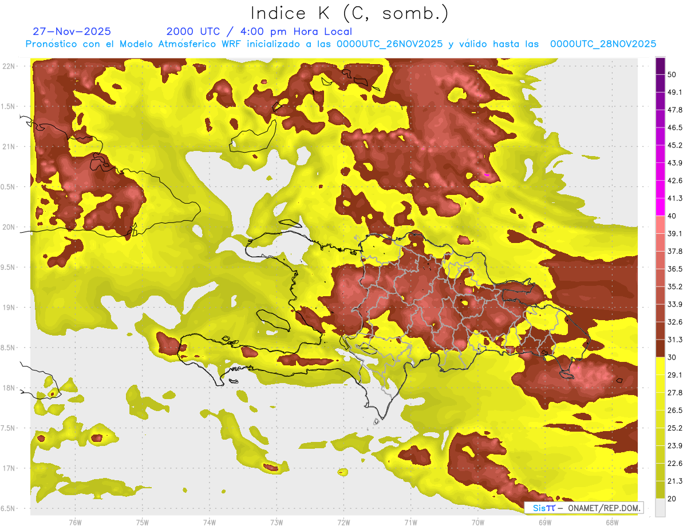Click the title "Indice K (C, somb.)"
Image resolution: width=687 pixels, height=530 pixels.
(x=349, y=14)
